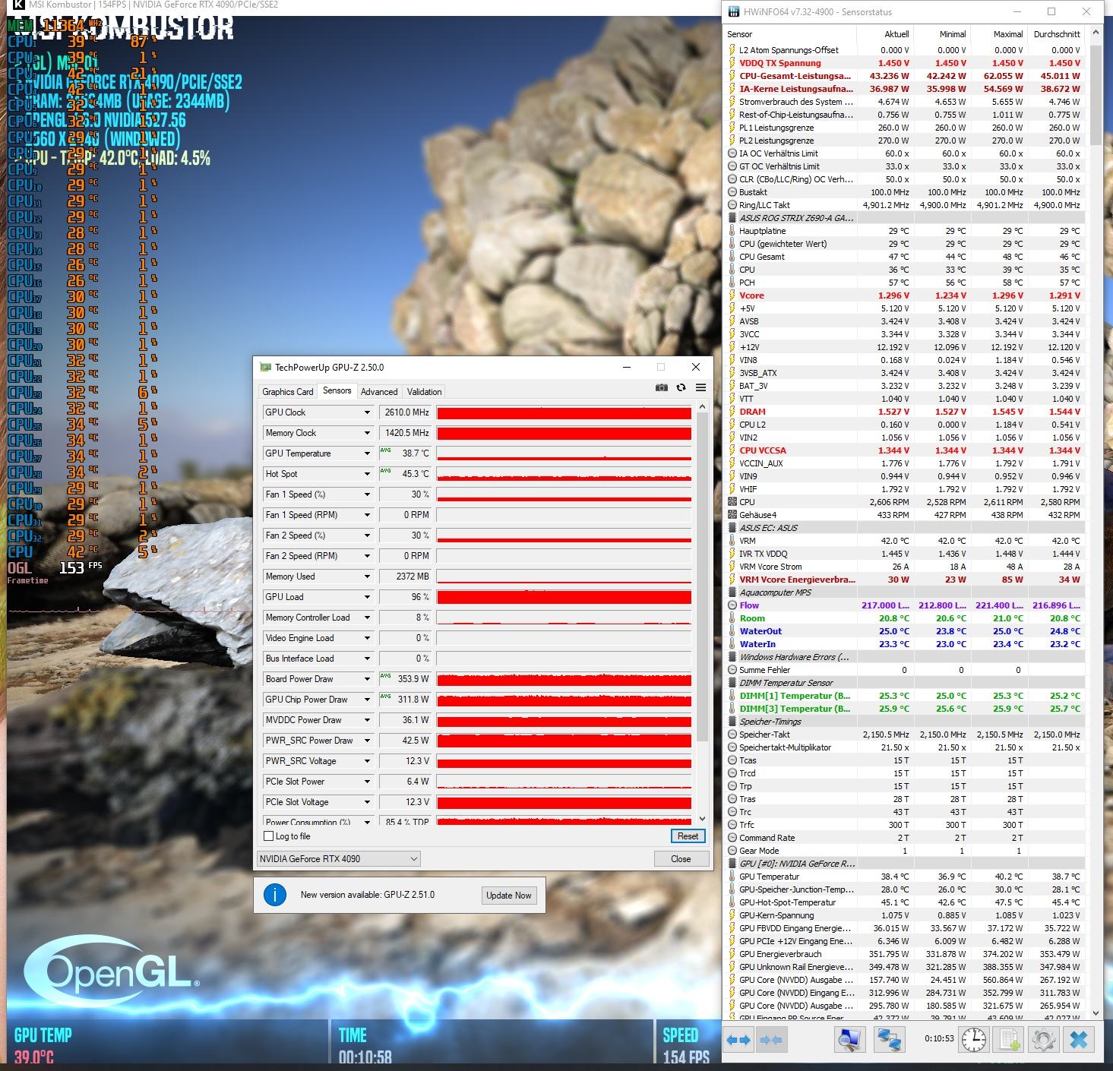Select DIMM Temperatur Sensor section header

[x=905, y=683]
